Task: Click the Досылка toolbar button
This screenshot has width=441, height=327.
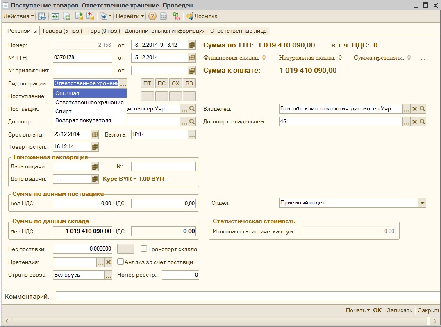Action: [x=202, y=16]
